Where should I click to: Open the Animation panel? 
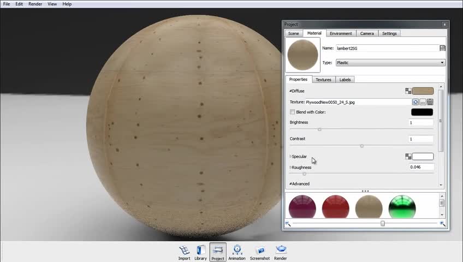237,253
